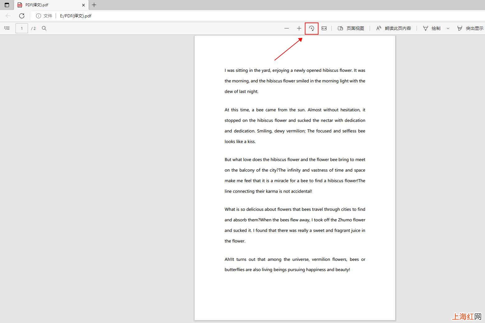The width and height of the screenshot is (485, 323).
Task: Toggle the table of contents panel
Action: (7, 28)
